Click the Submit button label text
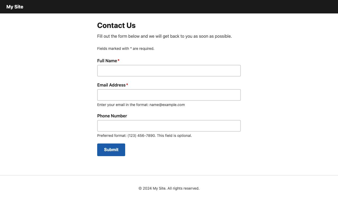The image size is (338, 211). 111,150
